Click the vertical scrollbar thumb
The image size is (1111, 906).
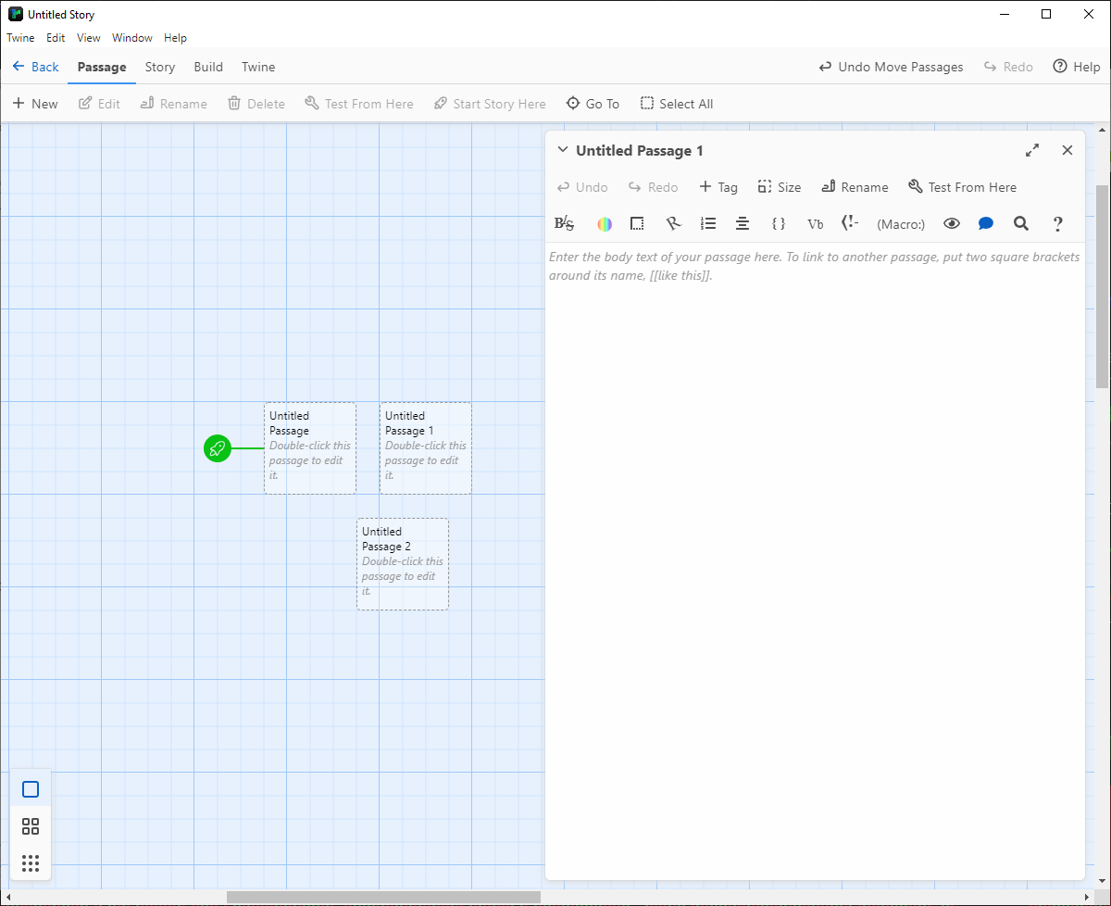(1103, 286)
